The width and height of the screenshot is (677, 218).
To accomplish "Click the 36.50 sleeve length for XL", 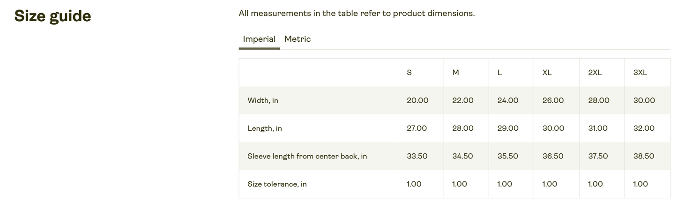I will coord(553,157).
